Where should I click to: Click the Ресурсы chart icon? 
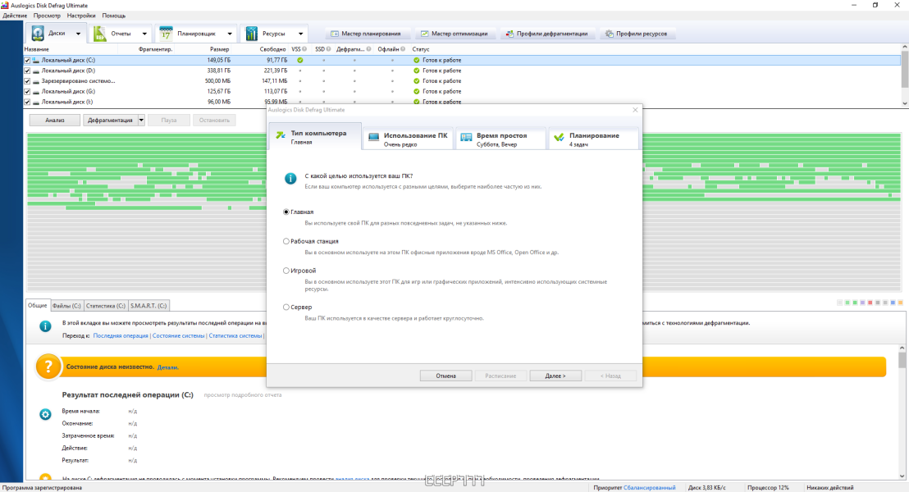tap(251, 34)
